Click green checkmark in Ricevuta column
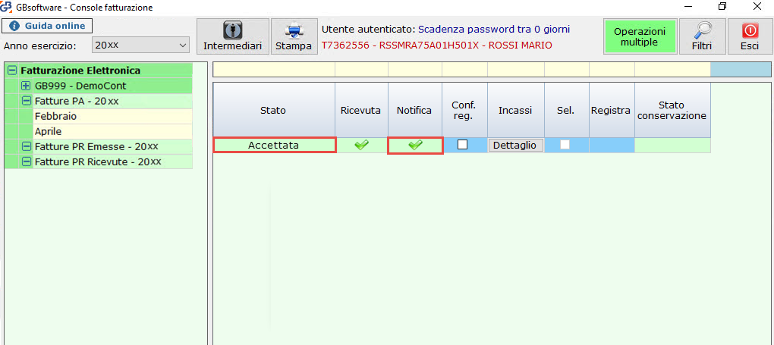The width and height of the screenshot is (774, 345). pyautogui.click(x=361, y=145)
